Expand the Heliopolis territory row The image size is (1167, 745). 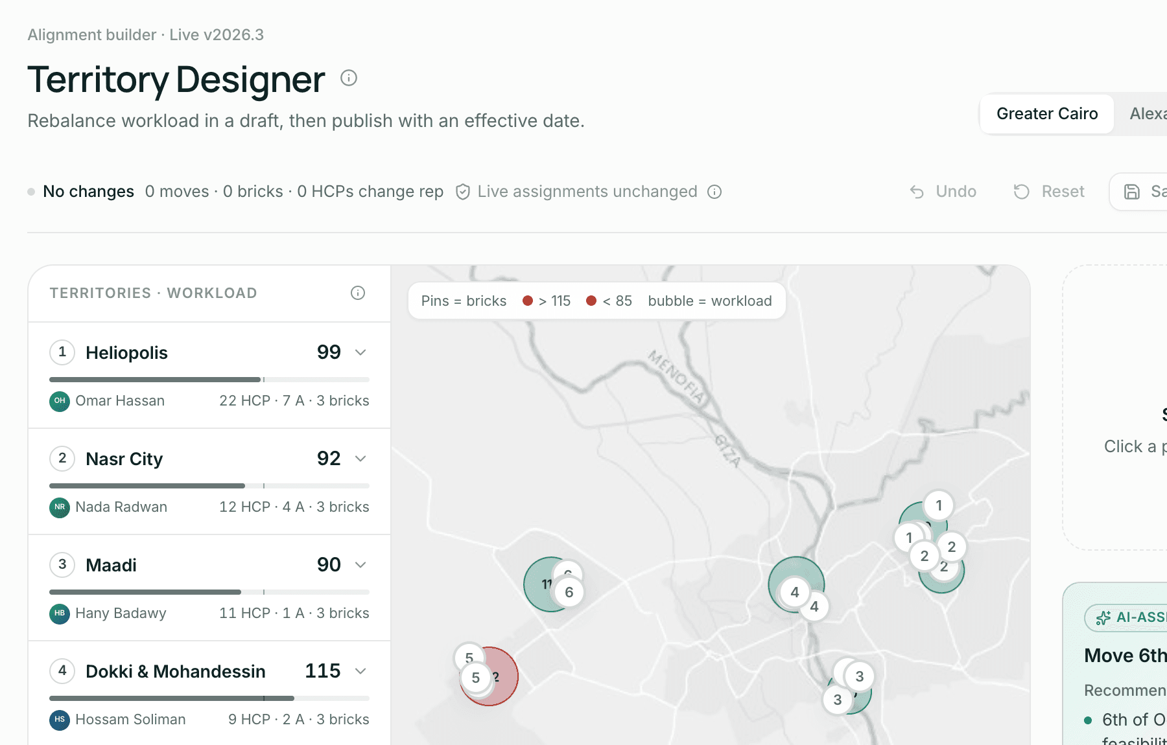[x=361, y=352]
